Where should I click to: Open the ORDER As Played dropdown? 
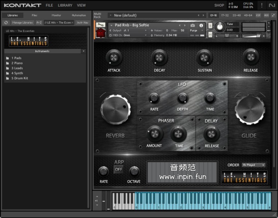[x=254, y=165]
